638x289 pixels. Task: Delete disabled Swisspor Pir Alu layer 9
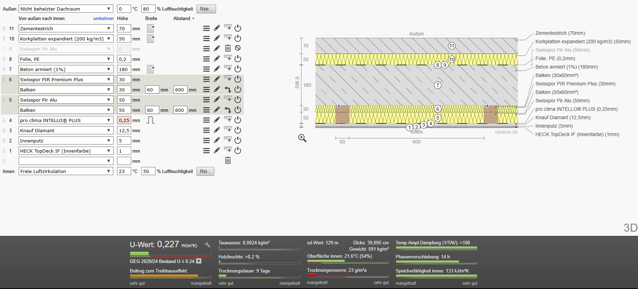(228, 49)
